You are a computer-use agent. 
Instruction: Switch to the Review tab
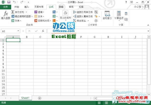(x=71, y=7)
